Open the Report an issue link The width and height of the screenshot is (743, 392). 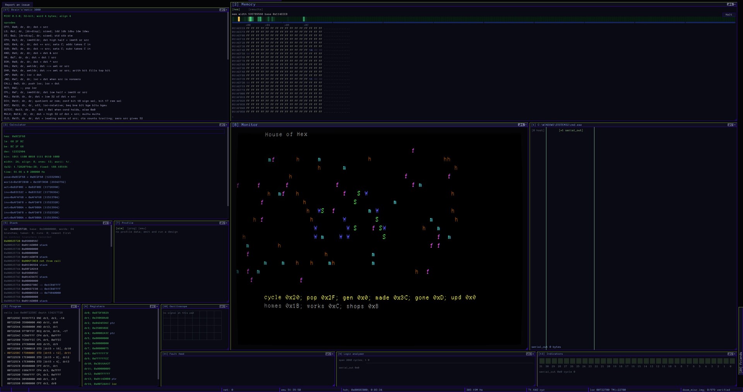pyautogui.click(x=17, y=5)
